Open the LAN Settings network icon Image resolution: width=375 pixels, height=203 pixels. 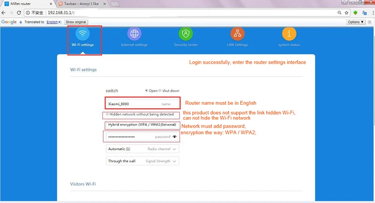(x=238, y=34)
